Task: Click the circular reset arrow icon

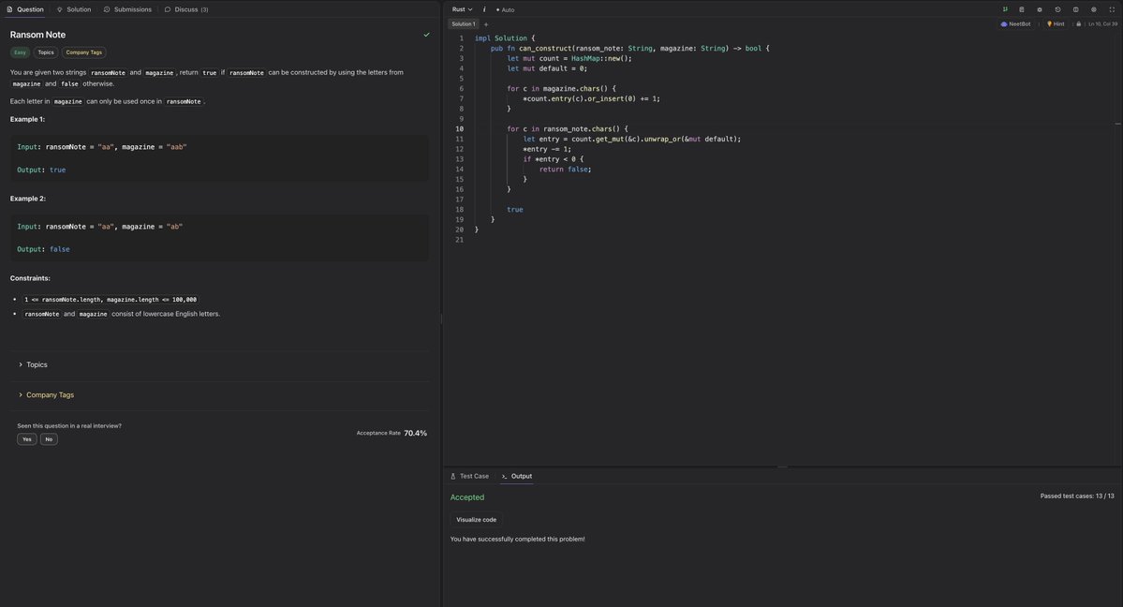Action: pyautogui.click(x=1057, y=9)
